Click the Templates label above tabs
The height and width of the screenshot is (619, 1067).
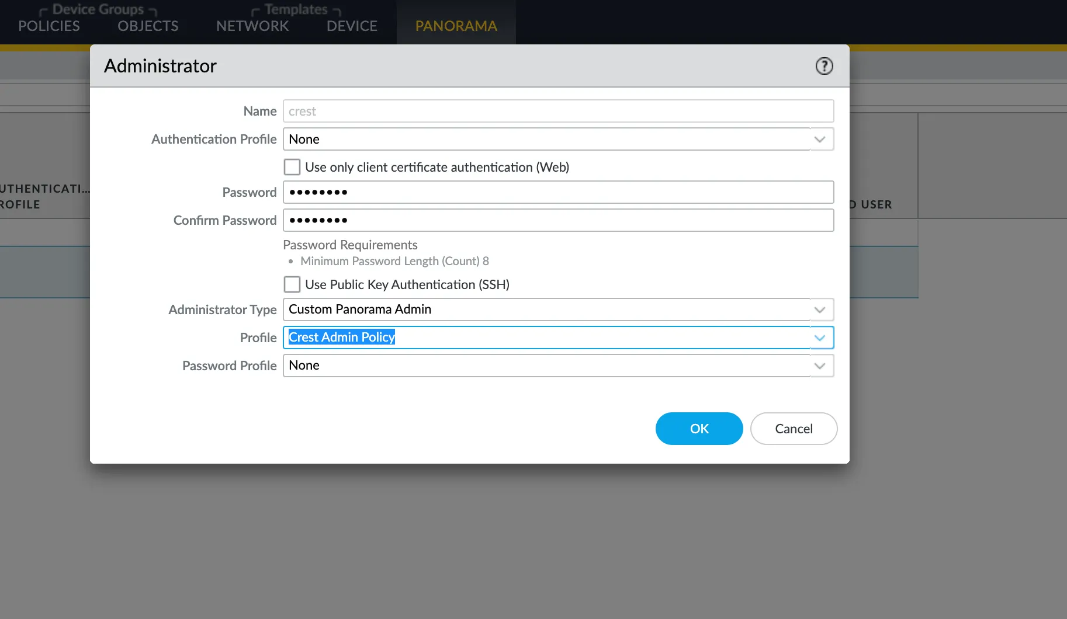[x=296, y=9]
